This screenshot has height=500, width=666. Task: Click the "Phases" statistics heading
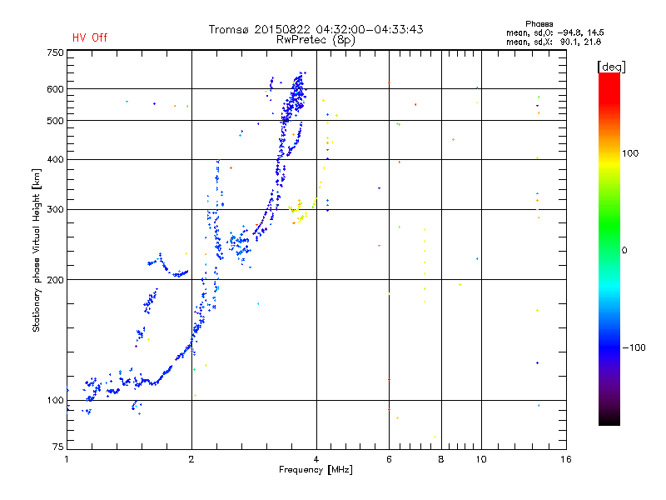pyautogui.click(x=539, y=24)
